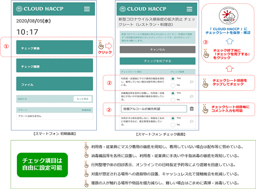Open hamburger menu on initial screen
The width and height of the screenshot is (256, 189).
[87, 9]
